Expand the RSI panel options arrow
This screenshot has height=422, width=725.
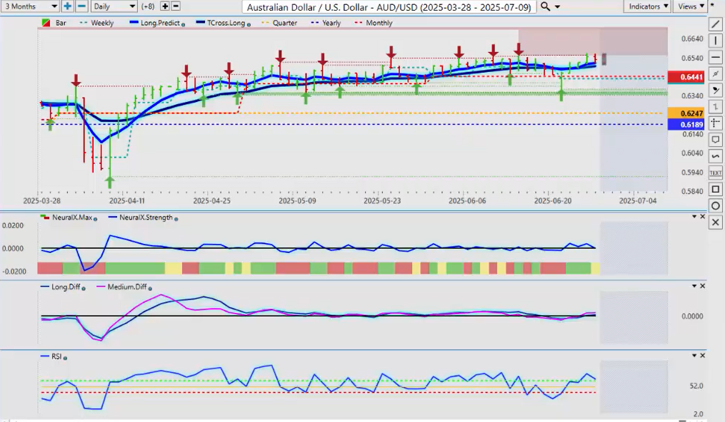tap(693, 356)
